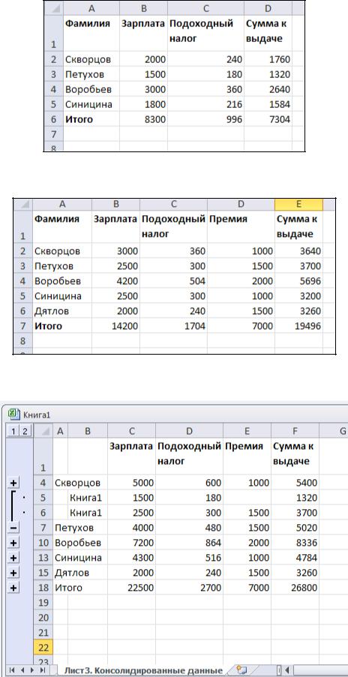Viewport: 348px width, 677px height.
Task: Select row 20 header in Книга1 window
Action: pos(43,617)
